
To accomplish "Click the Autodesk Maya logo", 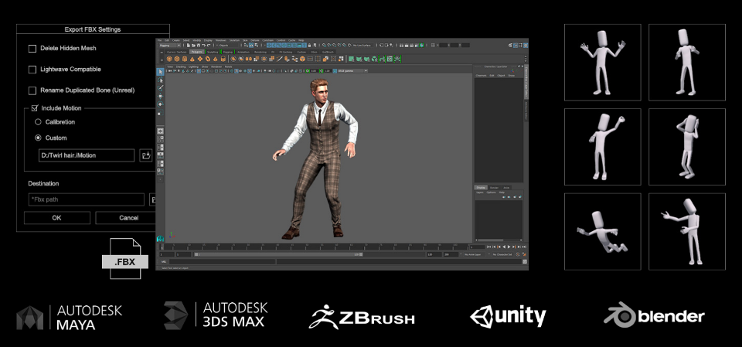I will pyautogui.click(x=69, y=317).
